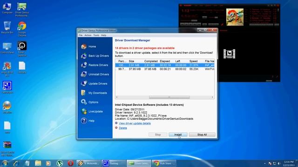Click the Install button
The height and width of the screenshot is (167, 298).
tap(178, 135)
